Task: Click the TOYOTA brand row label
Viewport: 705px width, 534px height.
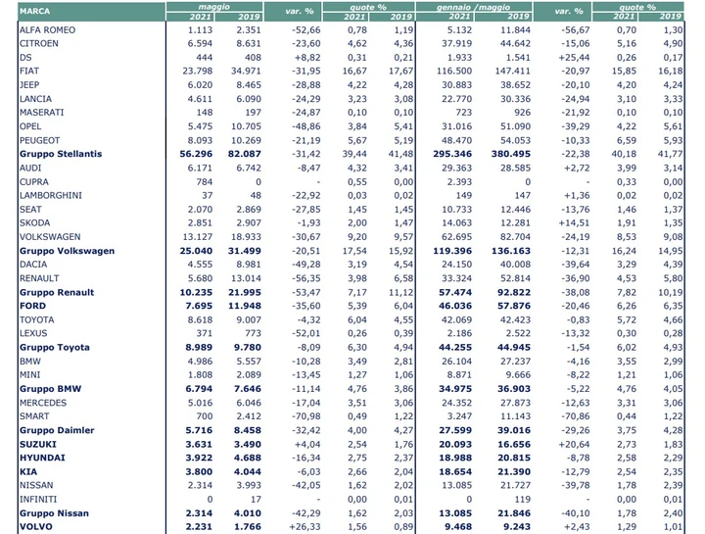Action: (37, 319)
